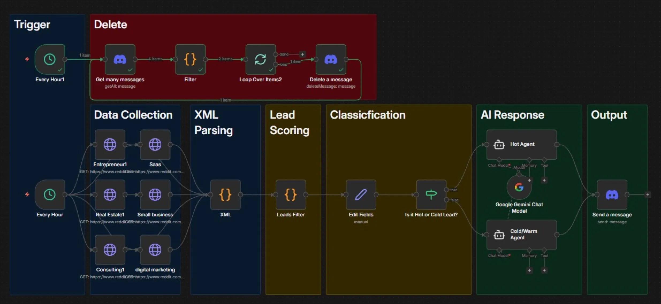Open the Saas HTTP request node
661x304 pixels.
[x=155, y=145]
